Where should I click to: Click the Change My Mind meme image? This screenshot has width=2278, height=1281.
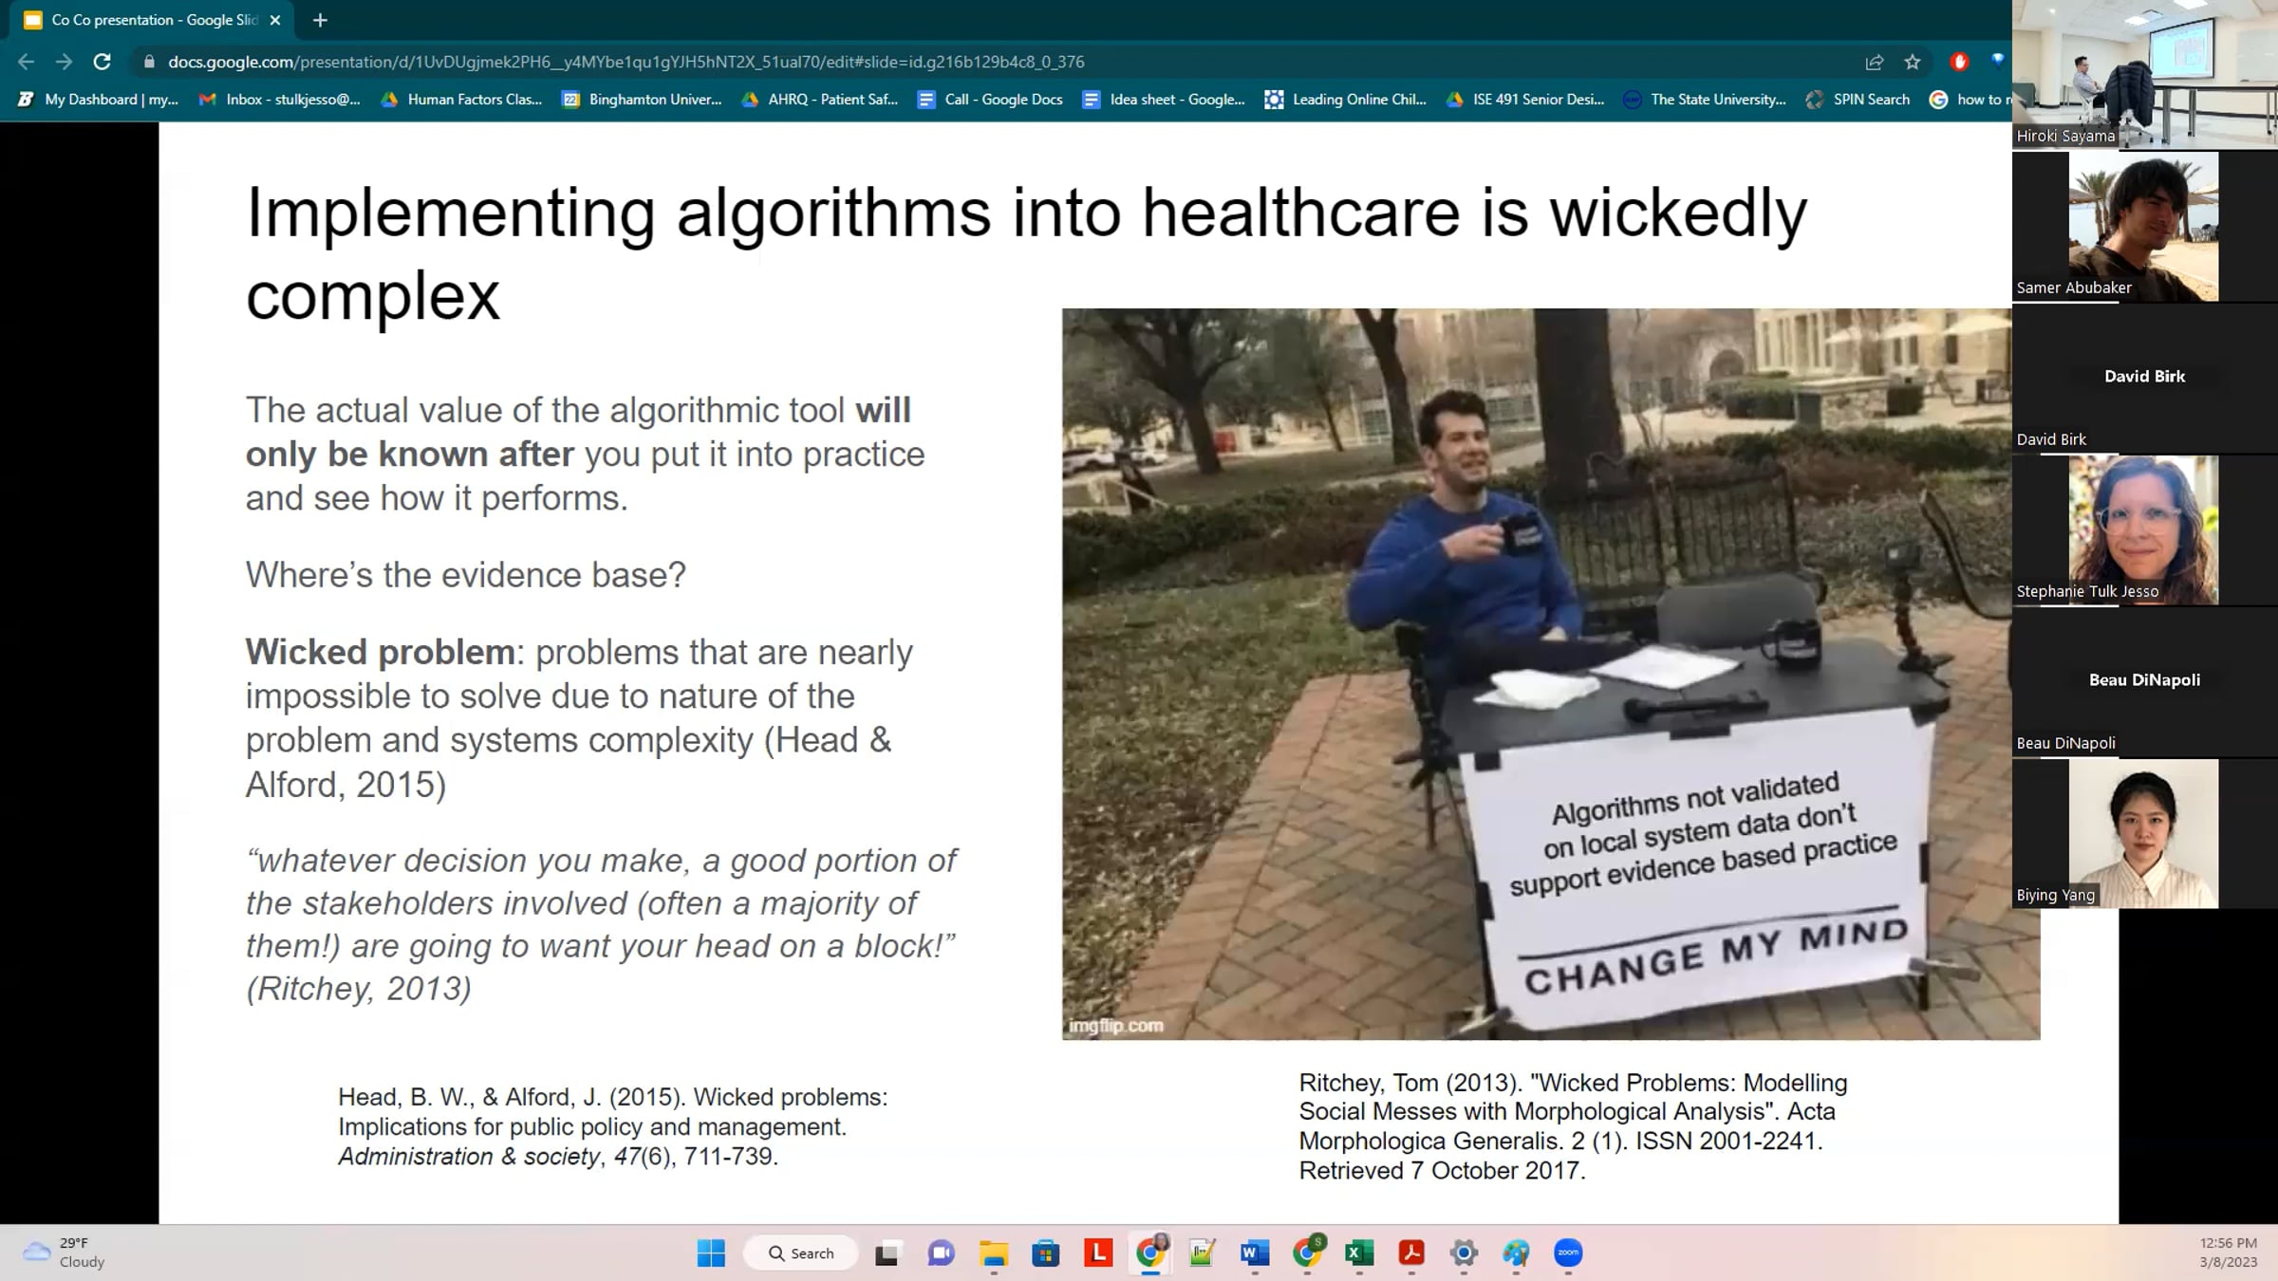(x=1550, y=674)
